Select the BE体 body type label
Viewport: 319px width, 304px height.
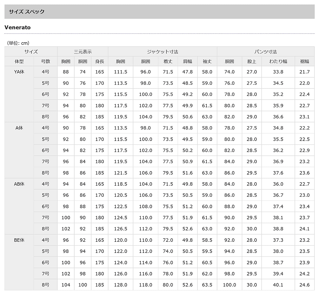(19, 240)
